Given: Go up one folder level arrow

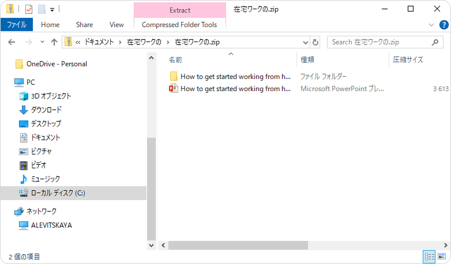Looking at the screenshot, I should tap(54, 42).
